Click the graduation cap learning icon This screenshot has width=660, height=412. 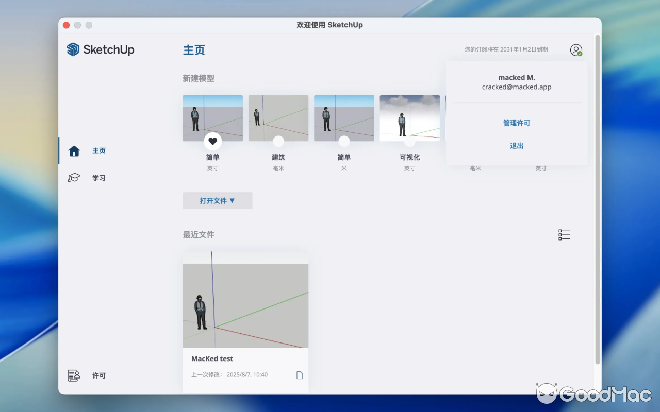74,178
